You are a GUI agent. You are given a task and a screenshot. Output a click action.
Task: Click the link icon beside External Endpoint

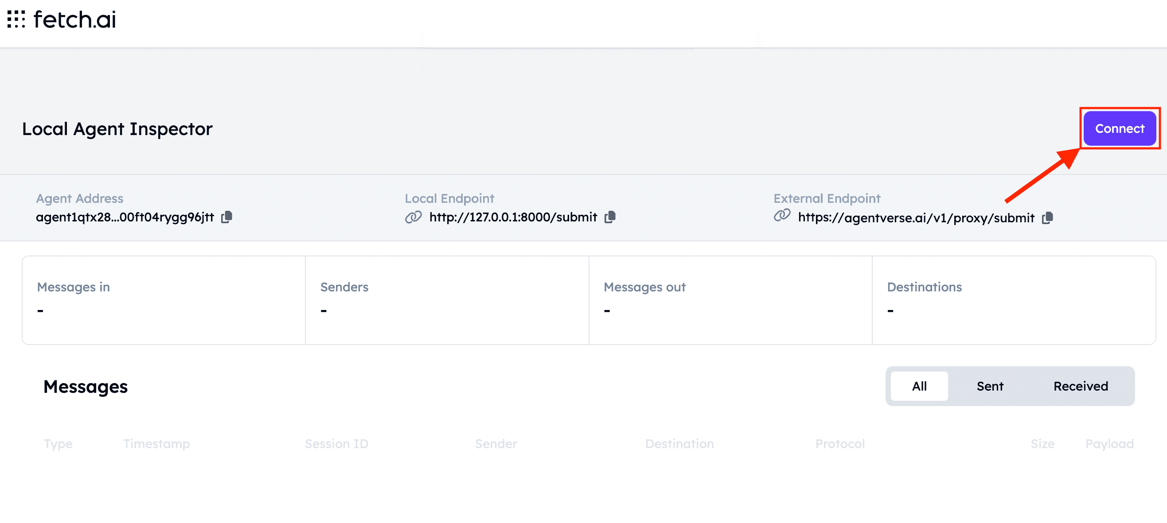782,216
